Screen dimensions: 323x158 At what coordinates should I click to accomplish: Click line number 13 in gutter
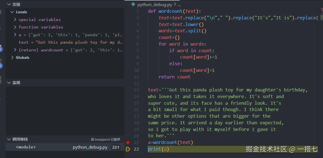point(136,90)
